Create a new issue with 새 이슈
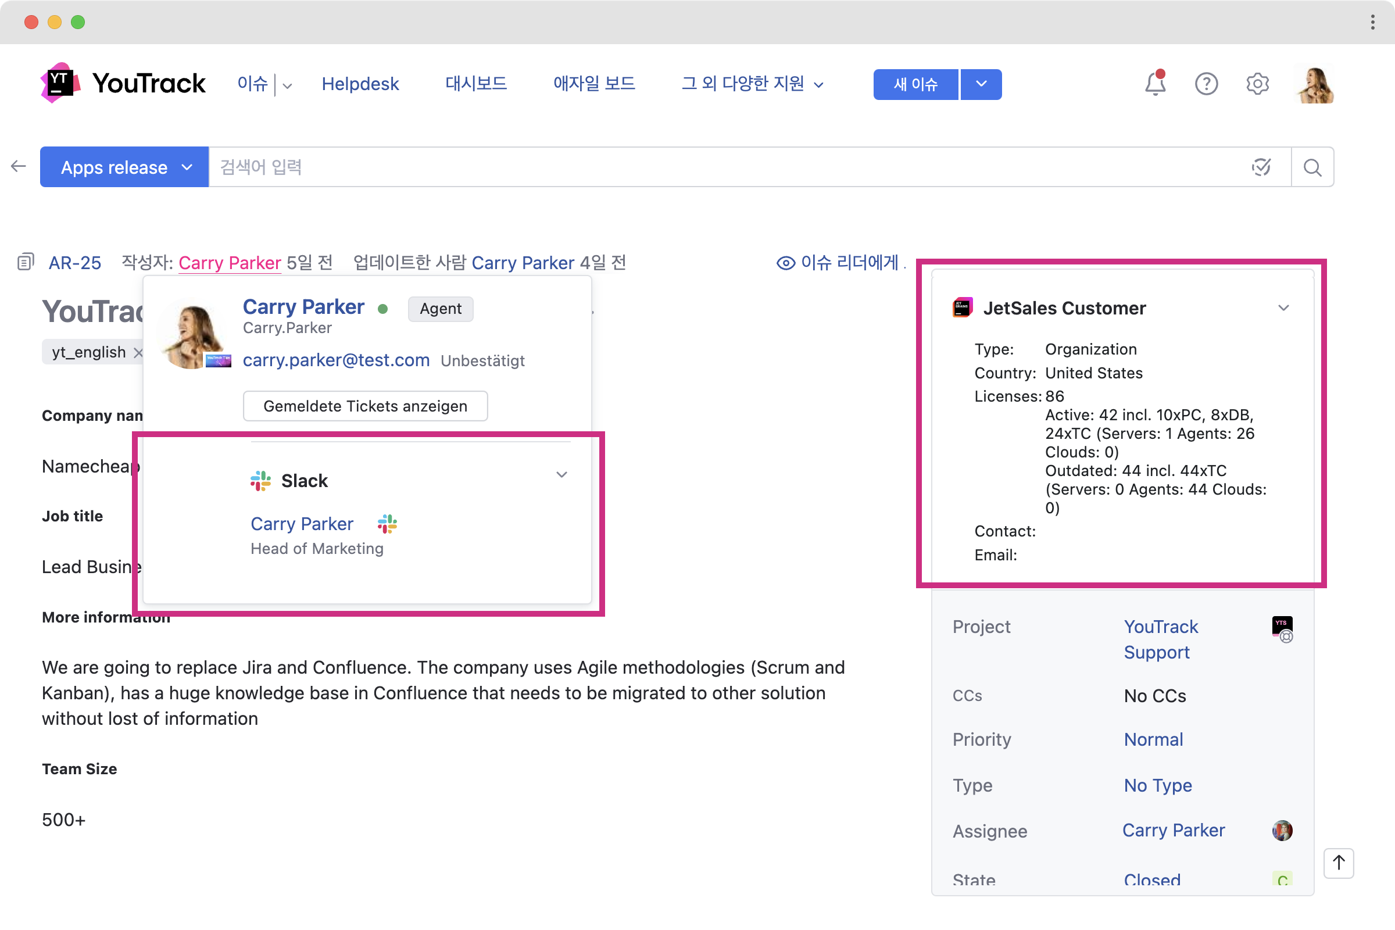 coord(916,84)
